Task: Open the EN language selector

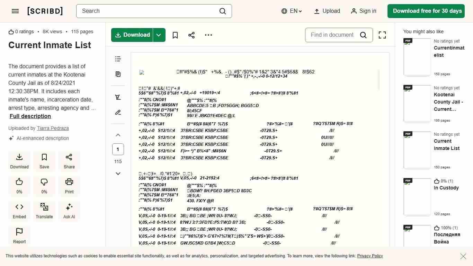Action: pyautogui.click(x=291, y=11)
